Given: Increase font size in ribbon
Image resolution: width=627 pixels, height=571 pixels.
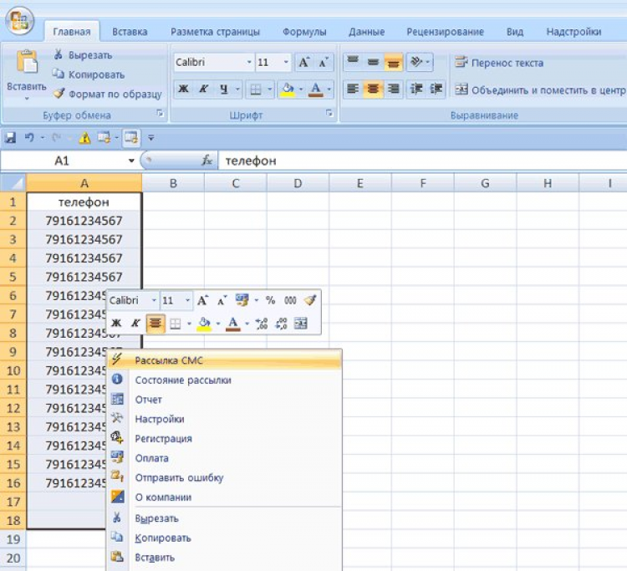Looking at the screenshot, I should (303, 63).
